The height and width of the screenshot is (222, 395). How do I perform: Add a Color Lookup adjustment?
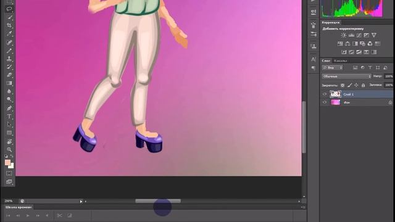click(378, 44)
